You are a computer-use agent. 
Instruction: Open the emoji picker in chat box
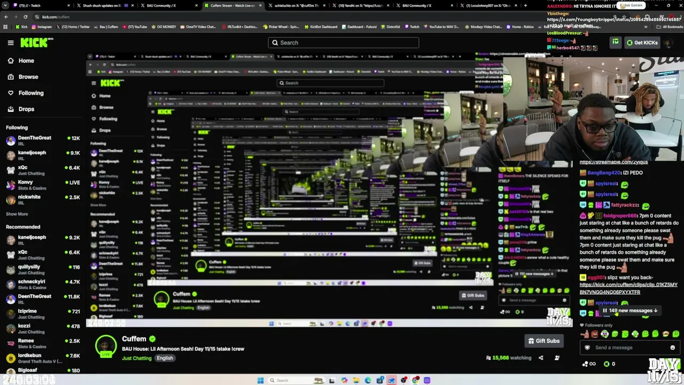point(672,348)
